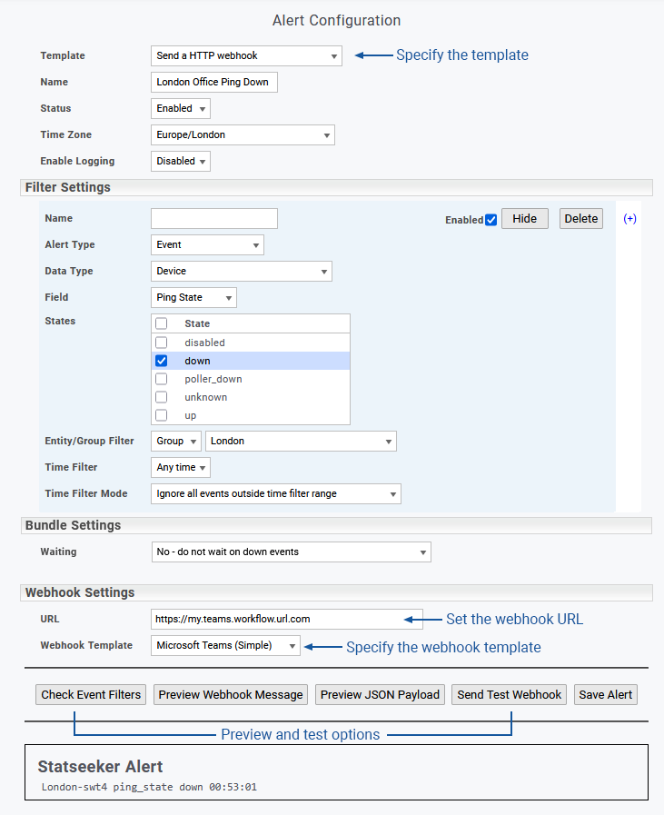Select all states via header checkbox
Image resolution: width=664 pixels, height=815 pixels.
coord(162,323)
